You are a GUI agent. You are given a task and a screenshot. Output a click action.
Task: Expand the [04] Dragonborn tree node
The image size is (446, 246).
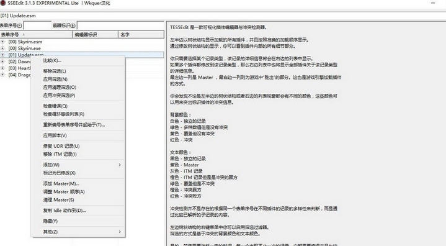tap(2, 75)
